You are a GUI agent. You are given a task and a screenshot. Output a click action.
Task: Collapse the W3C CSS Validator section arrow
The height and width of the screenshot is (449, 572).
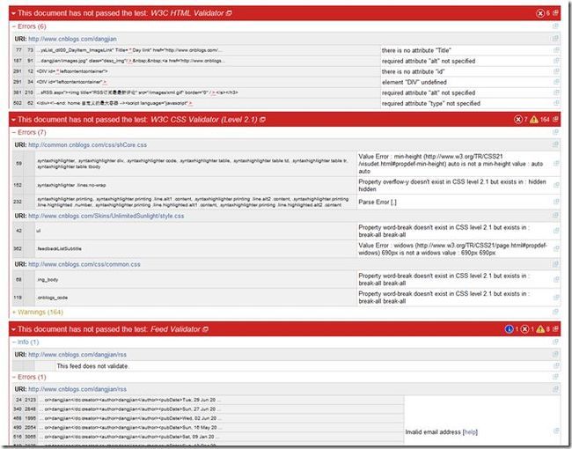(13, 120)
